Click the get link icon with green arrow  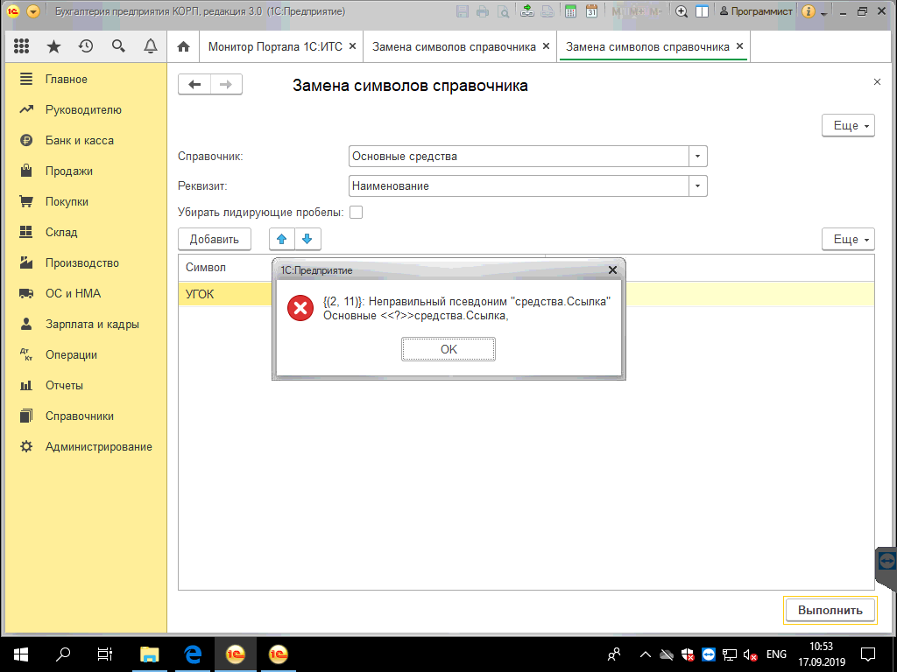(x=526, y=11)
